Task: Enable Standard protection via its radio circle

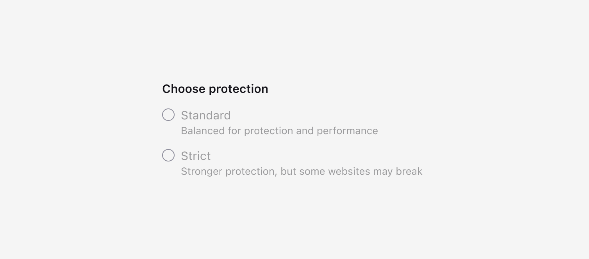Action: tap(168, 115)
